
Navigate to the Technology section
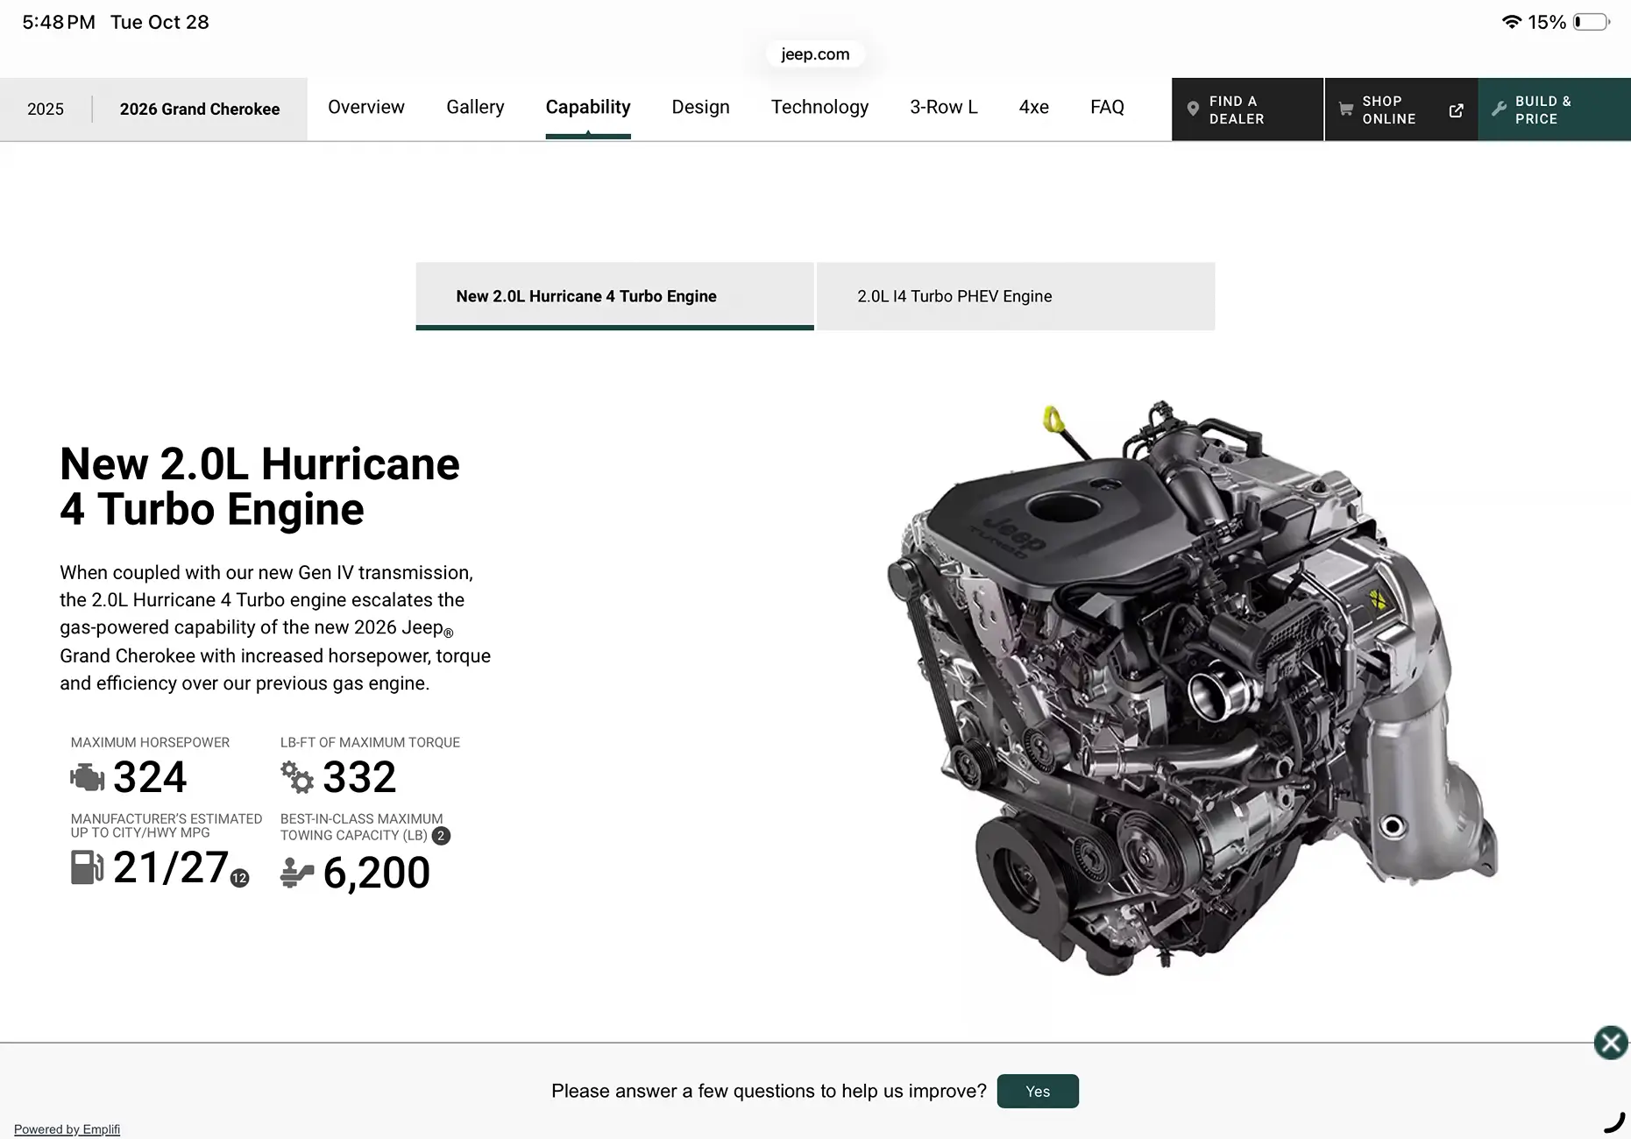coord(819,107)
